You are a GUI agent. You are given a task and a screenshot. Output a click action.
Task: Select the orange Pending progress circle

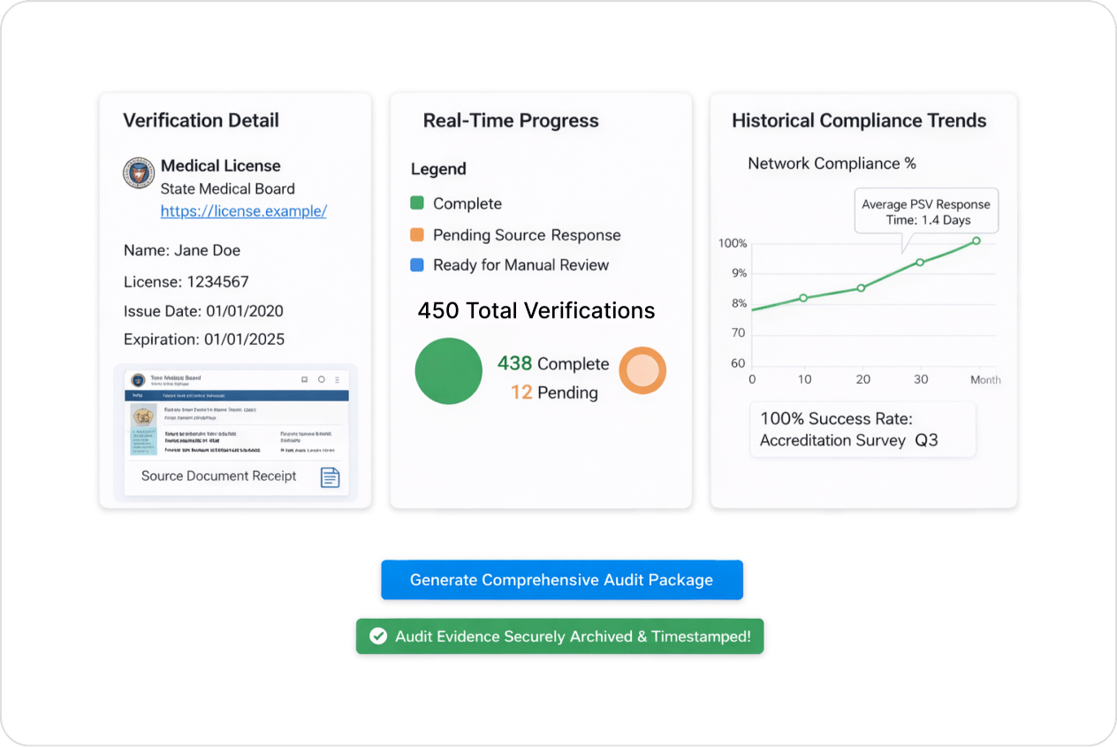(642, 371)
